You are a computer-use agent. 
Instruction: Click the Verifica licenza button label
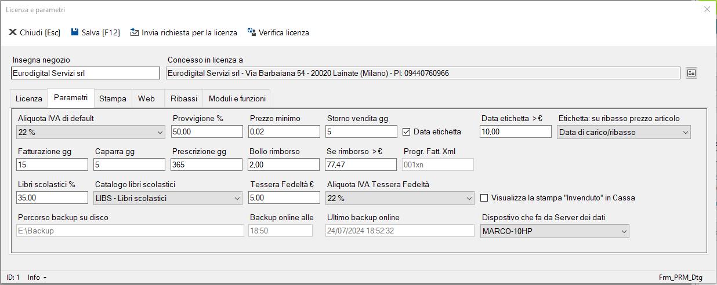pos(284,32)
